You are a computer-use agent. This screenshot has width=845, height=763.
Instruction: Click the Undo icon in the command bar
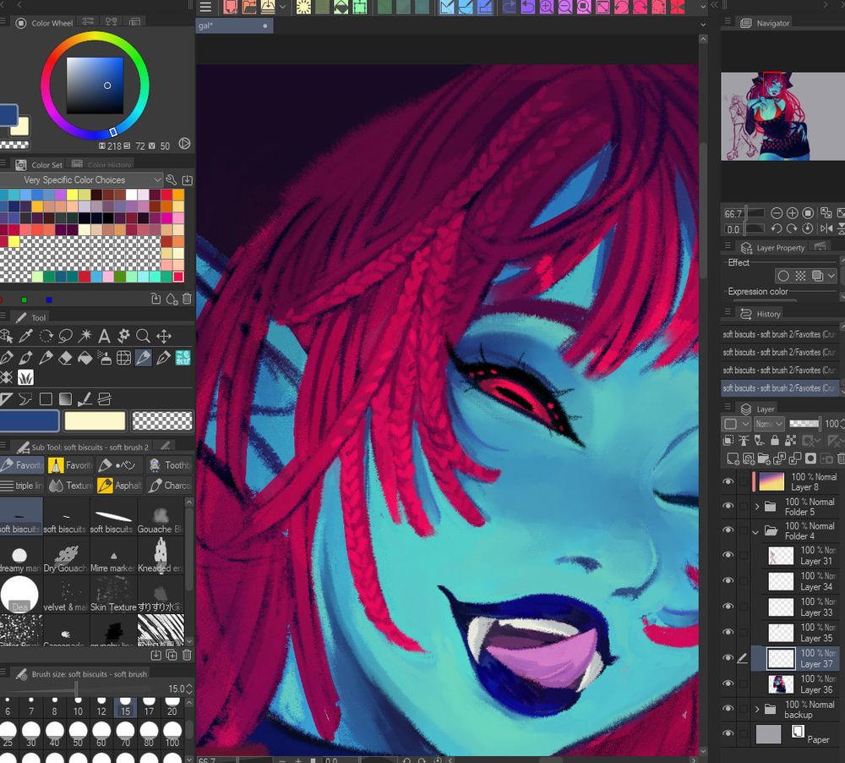coord(527,7)
